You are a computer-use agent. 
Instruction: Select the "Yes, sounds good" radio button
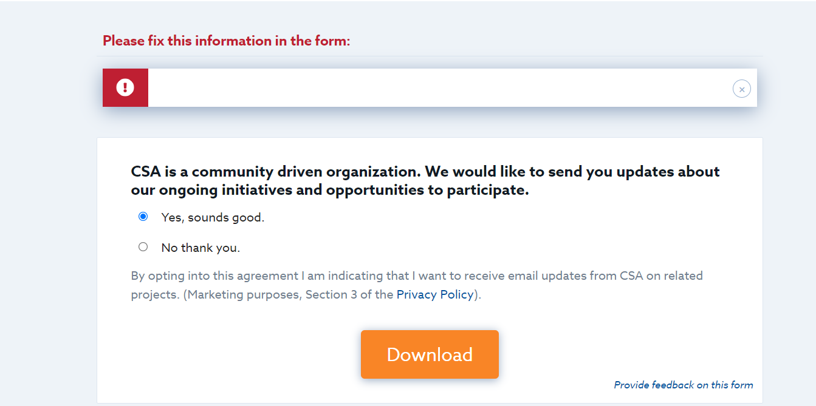(143, 217)
